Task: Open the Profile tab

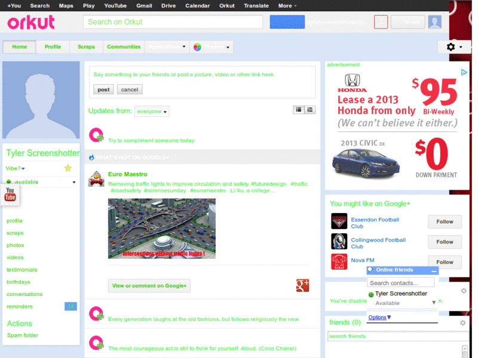Action: point(53,47)
